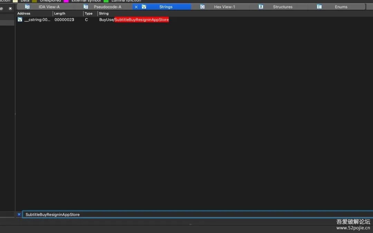373x233 pixels.
Task: Open the Enums tab
Action: pyautogui.click(x=341, y=7)
